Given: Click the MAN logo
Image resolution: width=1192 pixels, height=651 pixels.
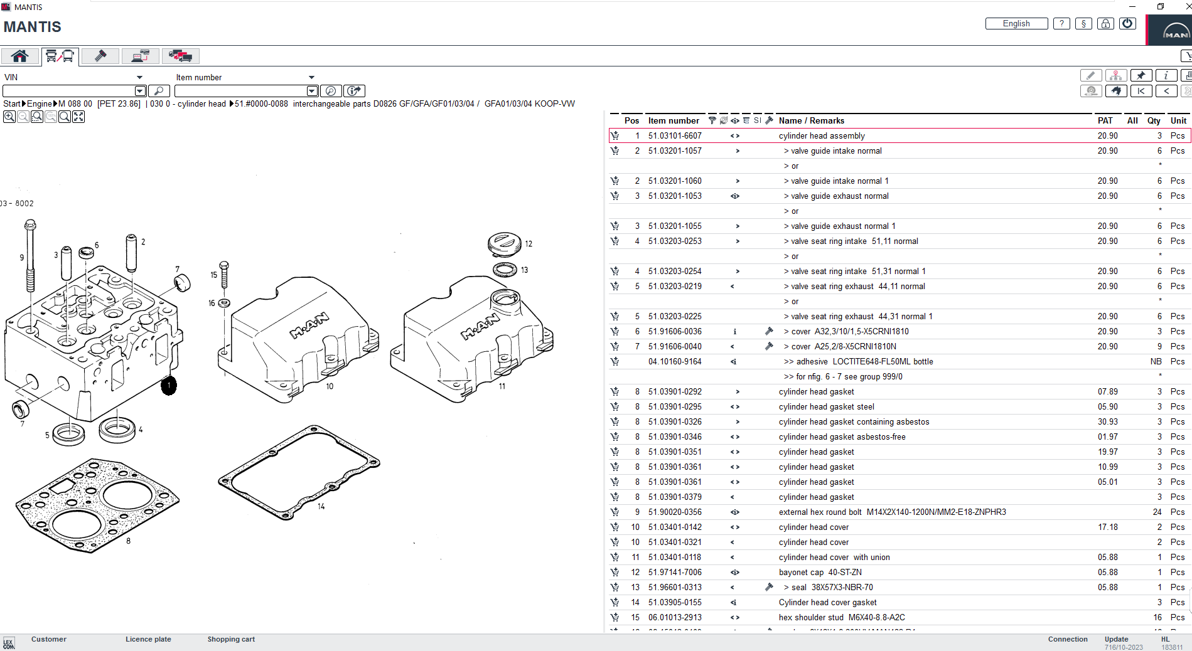Looking at the screenshot, I should [x=1171, y=30].
